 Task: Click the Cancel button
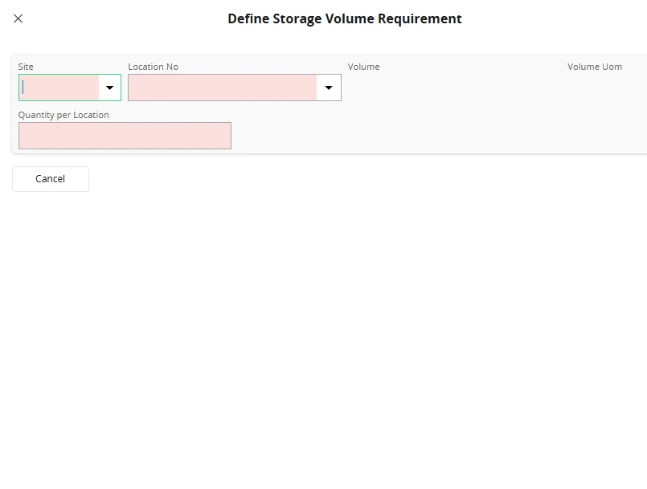(51, 179)
